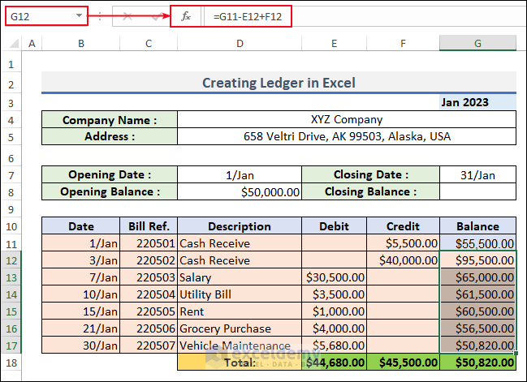Image resolution: width=527 pixels, height=382 pixels.
Task: Click the 'Credit' heading cell
Action: point(403,226)
